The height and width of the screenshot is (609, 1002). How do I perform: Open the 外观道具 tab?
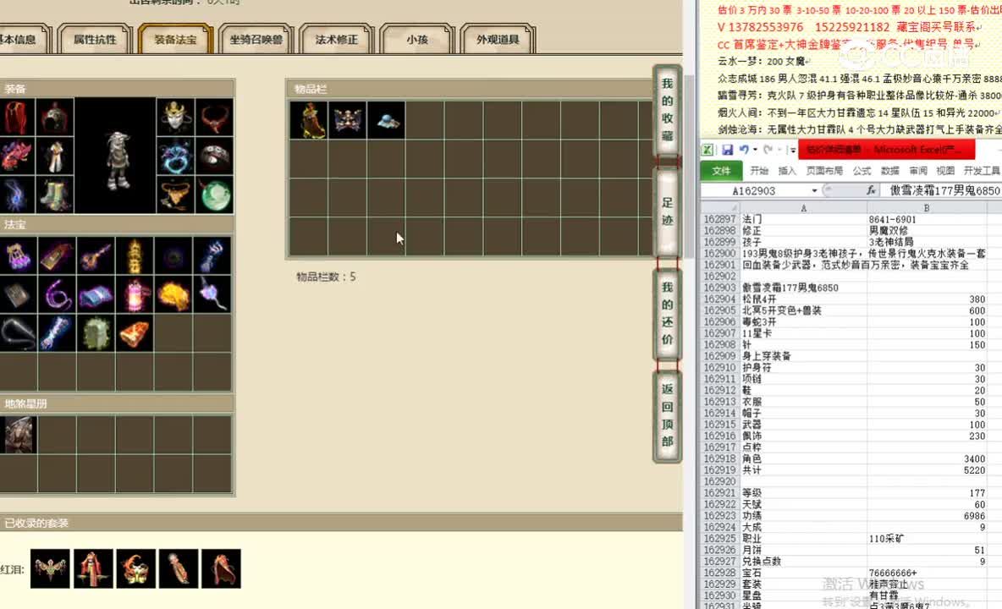(497, 39)
